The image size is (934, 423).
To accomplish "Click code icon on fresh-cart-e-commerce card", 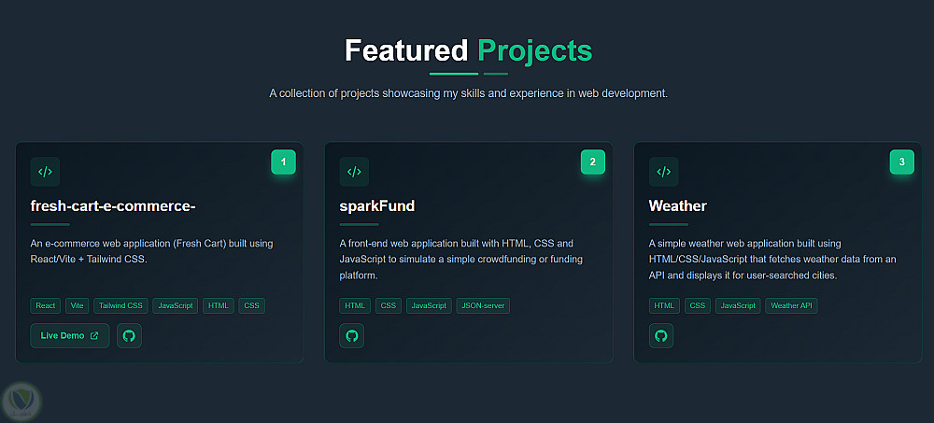I will 45,172.
